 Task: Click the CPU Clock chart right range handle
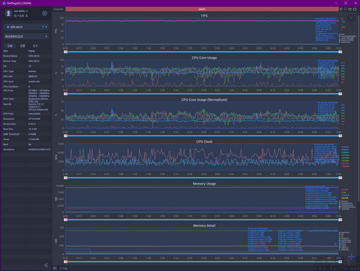[340, 178]
